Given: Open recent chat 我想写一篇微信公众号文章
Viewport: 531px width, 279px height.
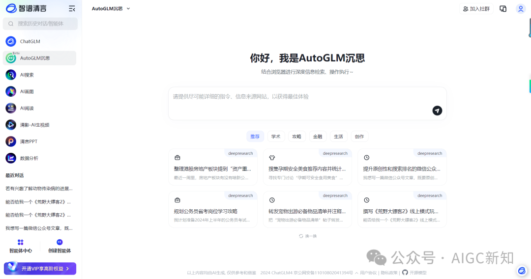Looking at the screenshot, I should pyautogui.click(x=39, y=228).
